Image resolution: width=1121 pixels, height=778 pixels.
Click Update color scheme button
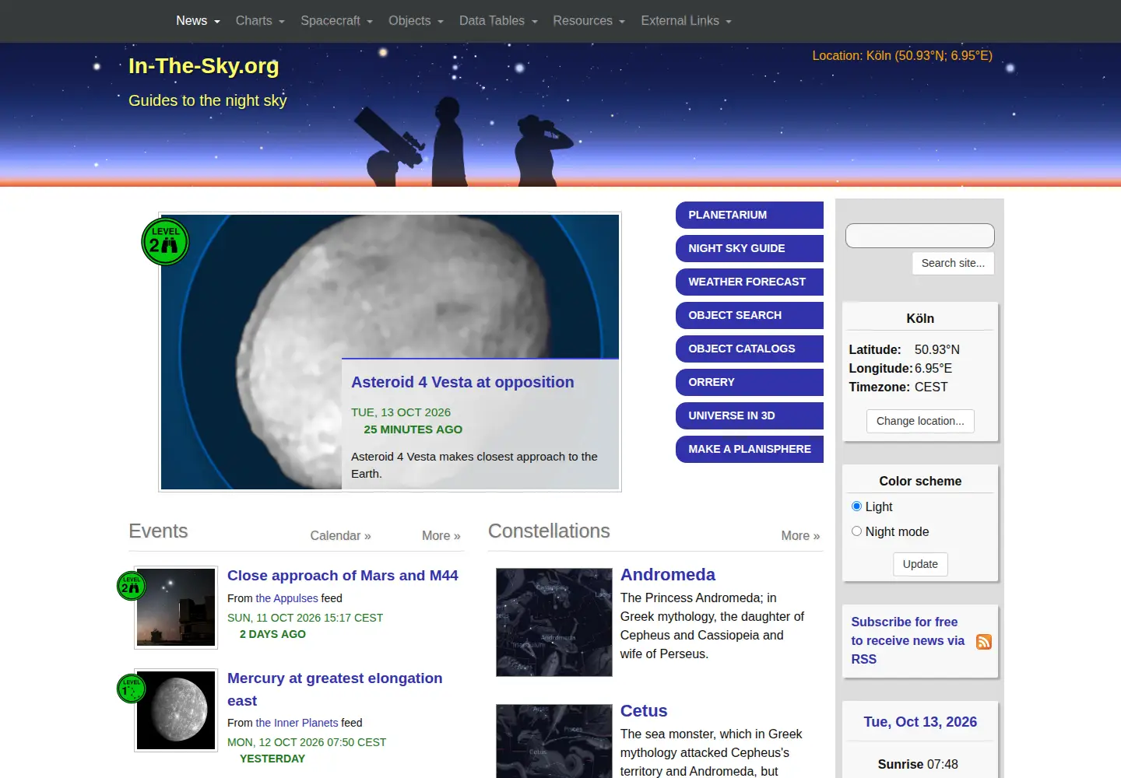tap(920, 564)
